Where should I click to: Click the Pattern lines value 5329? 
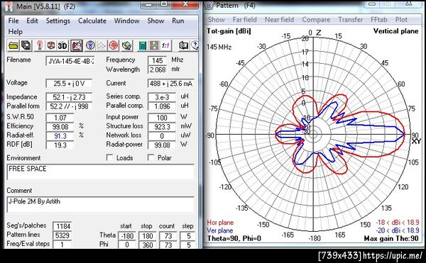click(x=62, y=235)
